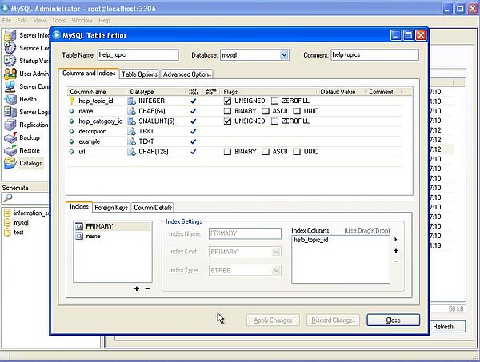This screenshot has height=362, width=480.
Task: Add a new index with plus
Action: point(137,288)
